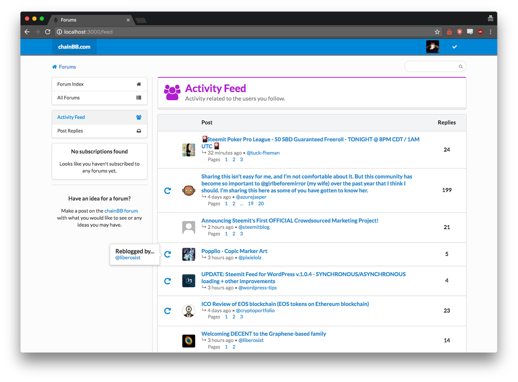Screen dimensions: 518x382
Task: Go to page 2 of Steemit marketing post
Action: (x=234, y=234)
